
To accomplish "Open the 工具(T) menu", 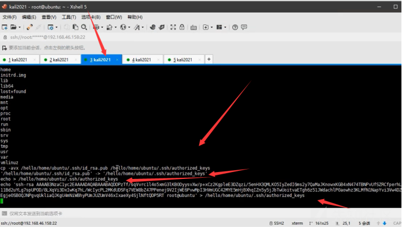I will (69, 17).
